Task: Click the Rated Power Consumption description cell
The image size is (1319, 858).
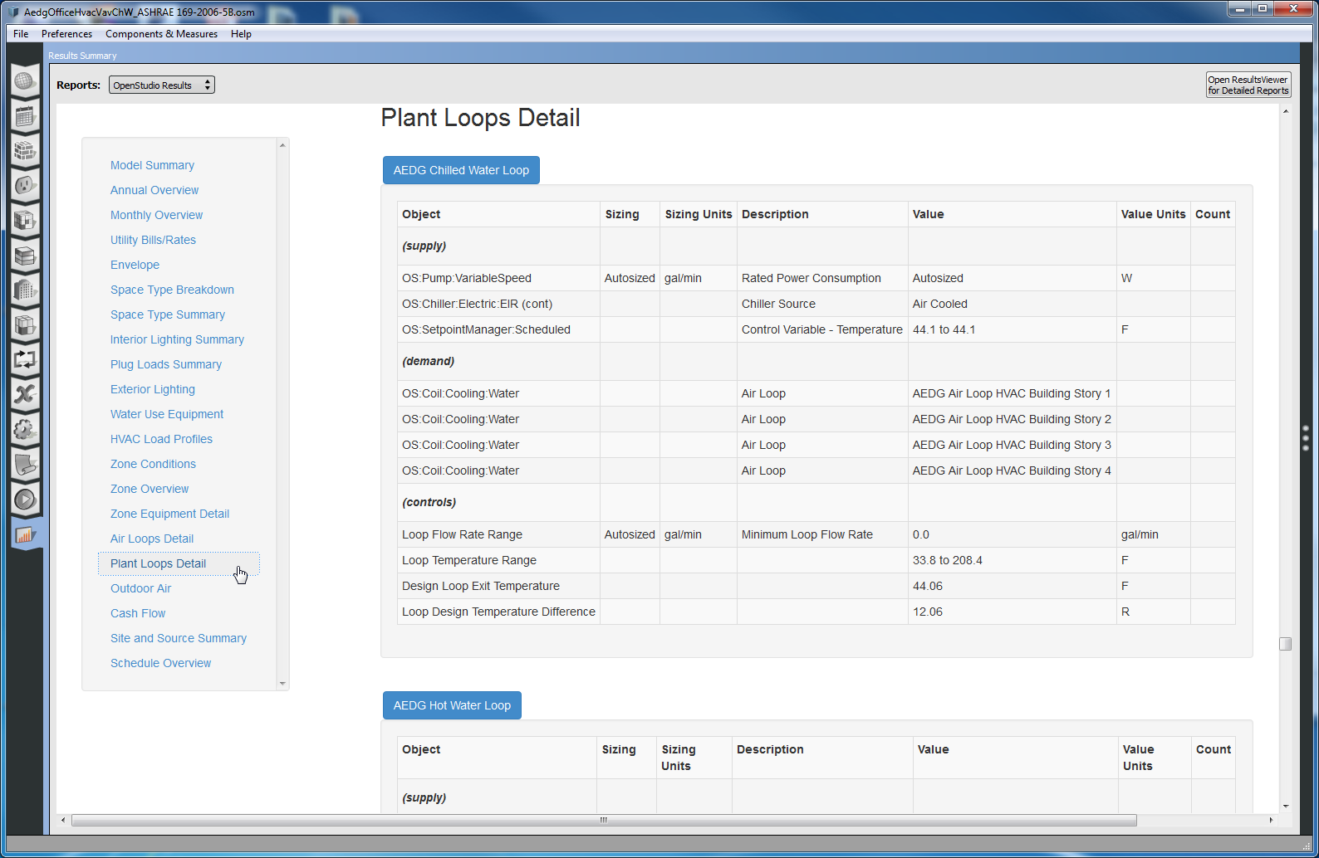Action: coord(822,278)
